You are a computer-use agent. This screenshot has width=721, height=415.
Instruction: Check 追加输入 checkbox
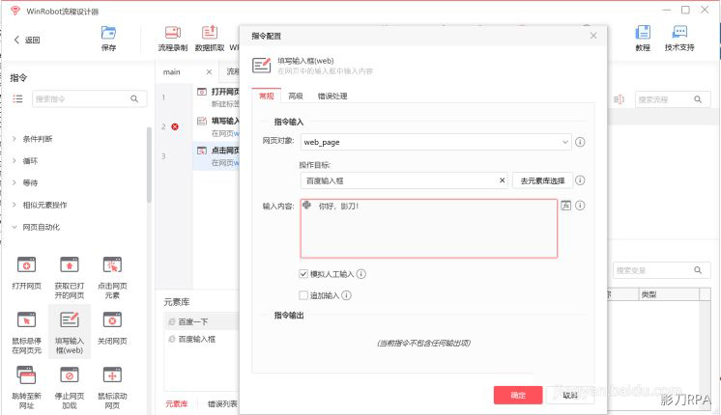pos(303,295)
